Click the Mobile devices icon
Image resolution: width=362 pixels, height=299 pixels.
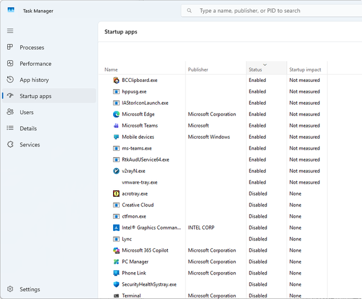[116, 137]
